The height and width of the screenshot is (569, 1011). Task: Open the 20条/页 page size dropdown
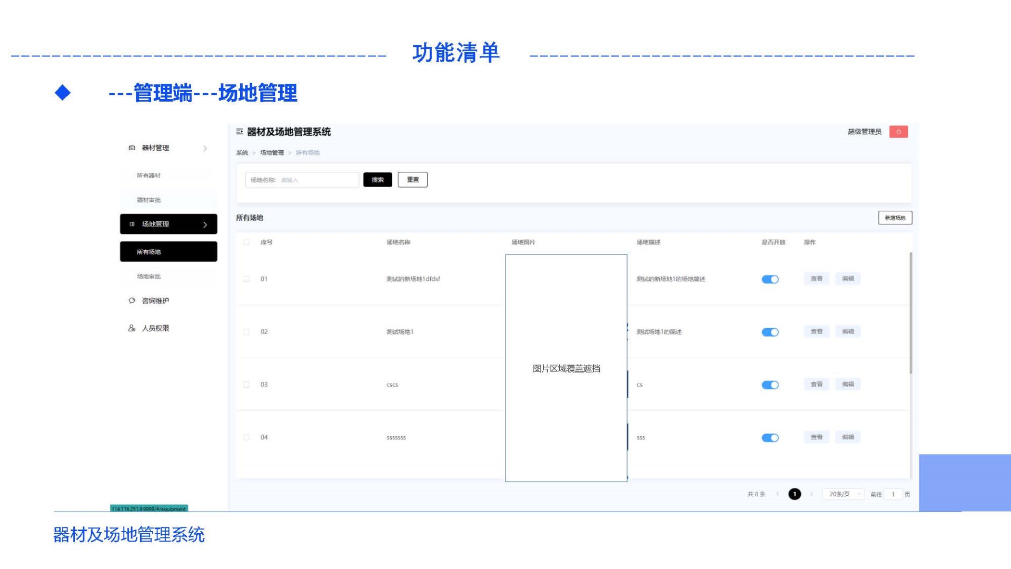point(843,494)
